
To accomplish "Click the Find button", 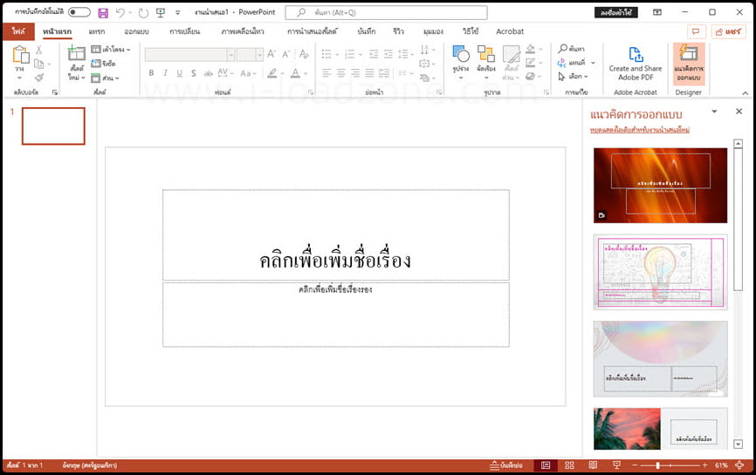I will 571,49.
